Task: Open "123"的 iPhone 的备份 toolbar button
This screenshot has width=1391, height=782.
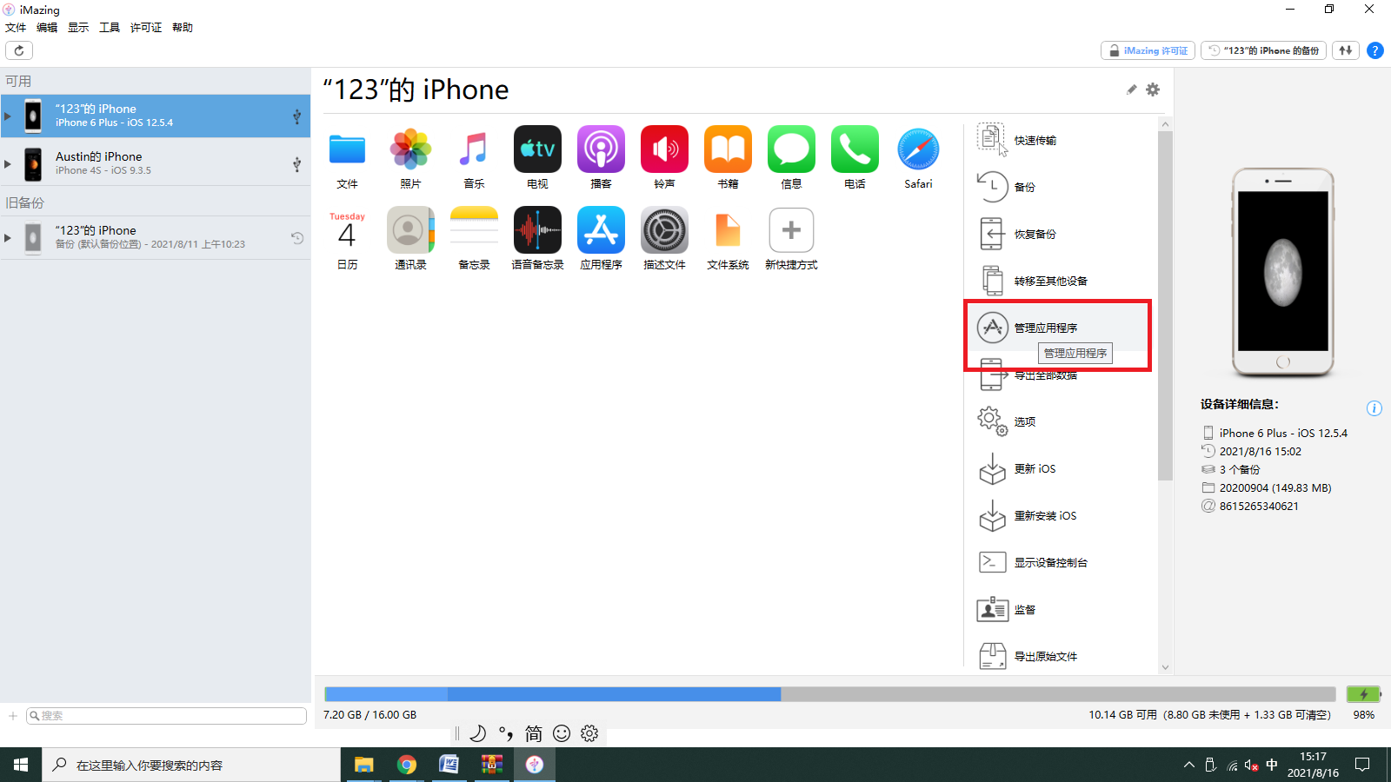Action: pyautogui.click(x=1263, y=50)
